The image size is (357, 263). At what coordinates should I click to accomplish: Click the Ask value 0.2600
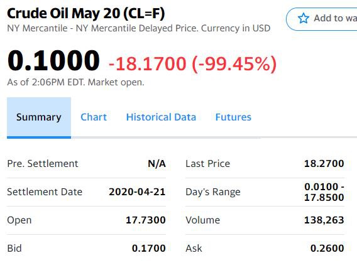[x=327, y=248]
